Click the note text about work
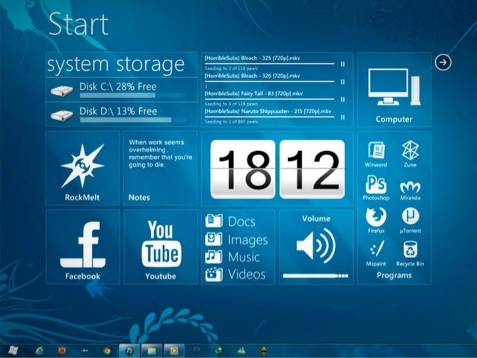Viewport: 477px width, 358px height. pos(160,154)
